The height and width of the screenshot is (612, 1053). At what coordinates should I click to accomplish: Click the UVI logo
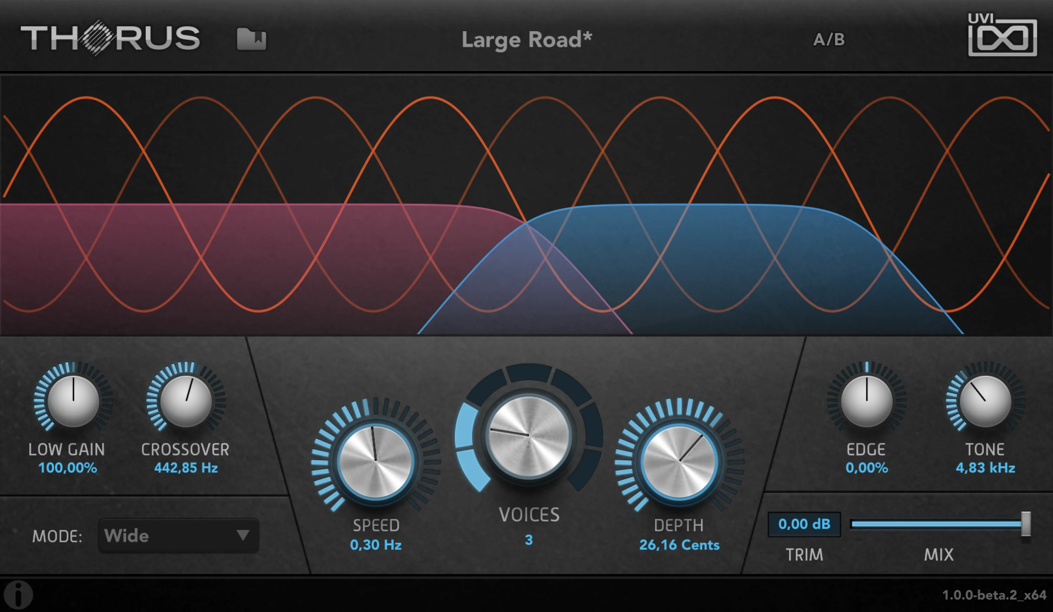1002,35
